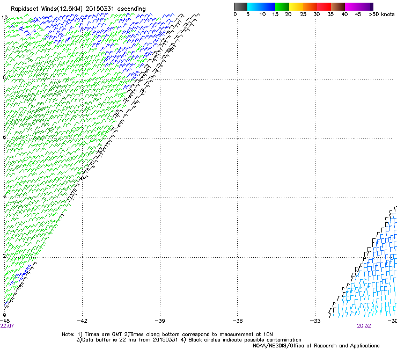Click the '20' label under the color bar
Image resolution: width=397 pixels, height=349 pixels.
click(288, 14)
